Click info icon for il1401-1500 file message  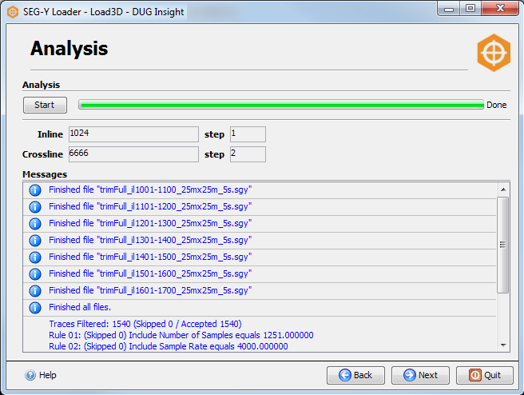click(35, 257)
